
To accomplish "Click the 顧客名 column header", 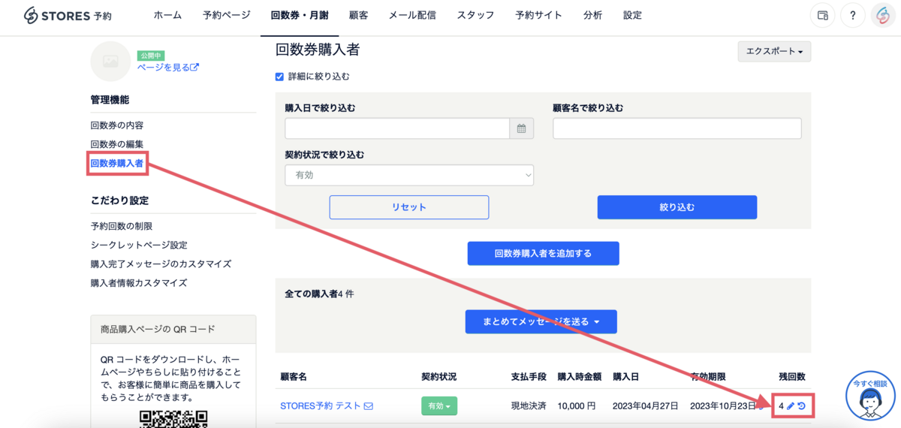I will click(294, 376).
